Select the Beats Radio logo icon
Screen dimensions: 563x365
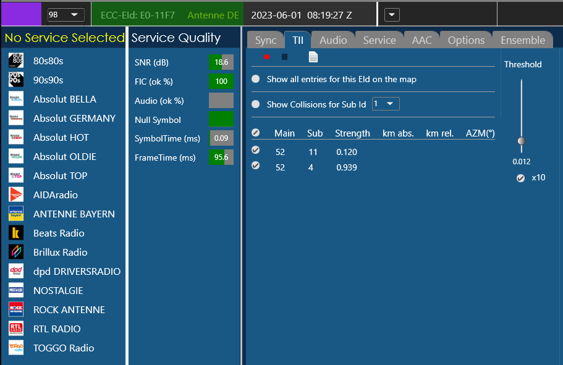click(16, 233)
